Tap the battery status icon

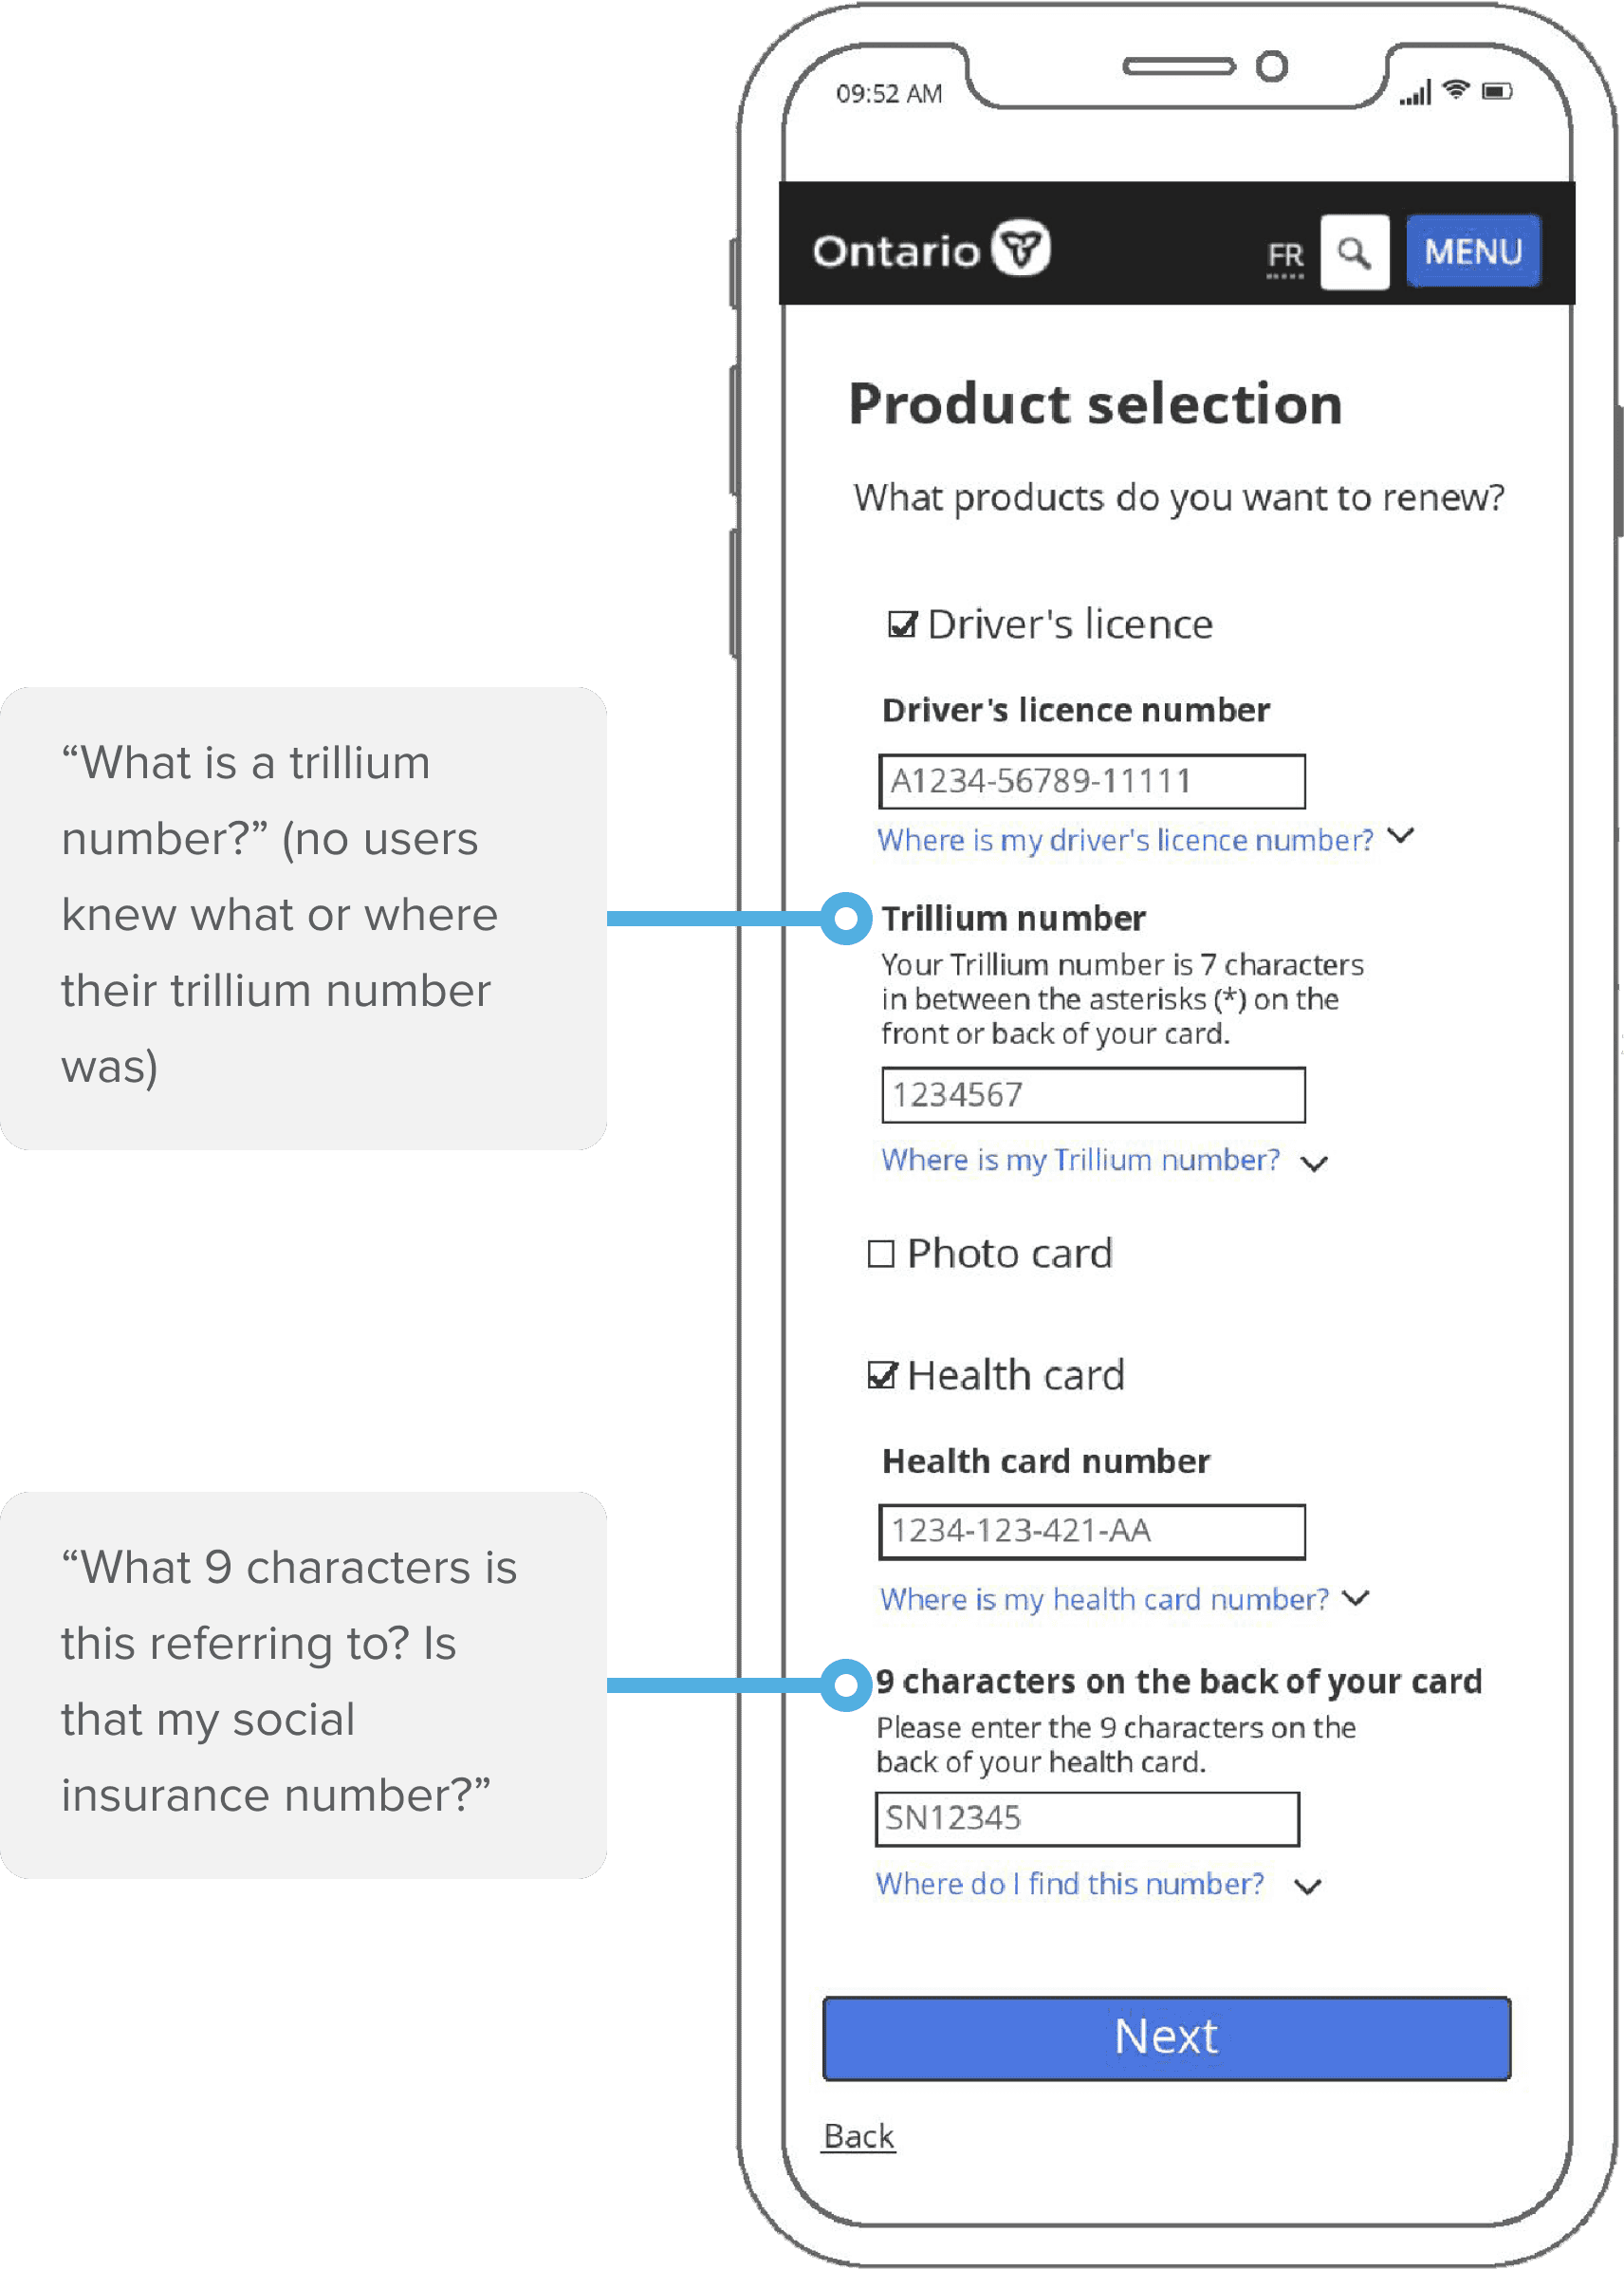click(x=1497, y=92)
